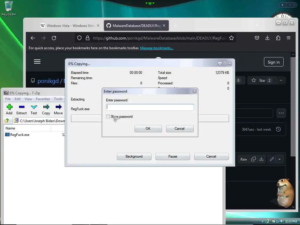300x225 pixels.
Task: Open the Recycle Bin desktop icon
Action: coord(8,8)
